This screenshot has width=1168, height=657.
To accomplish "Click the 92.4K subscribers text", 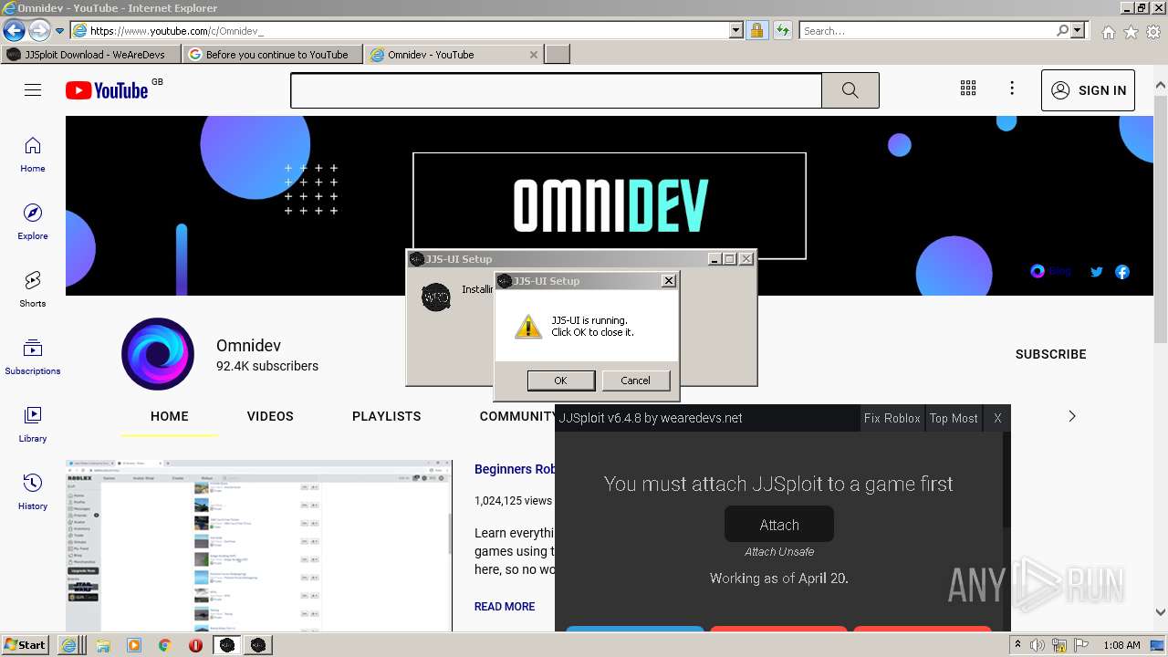I will tap(267, 366).
